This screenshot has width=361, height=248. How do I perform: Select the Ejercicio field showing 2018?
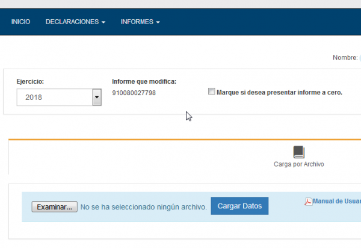[x=54, y=97]
